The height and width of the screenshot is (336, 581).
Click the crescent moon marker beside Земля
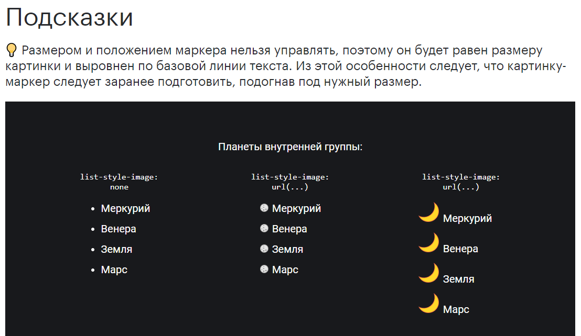pyautogui.click(x=429, y=273)
